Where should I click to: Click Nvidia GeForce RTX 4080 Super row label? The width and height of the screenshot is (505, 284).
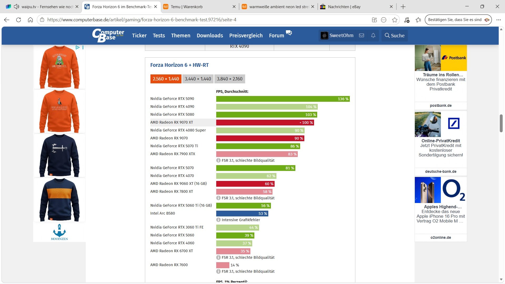point(178,130)
